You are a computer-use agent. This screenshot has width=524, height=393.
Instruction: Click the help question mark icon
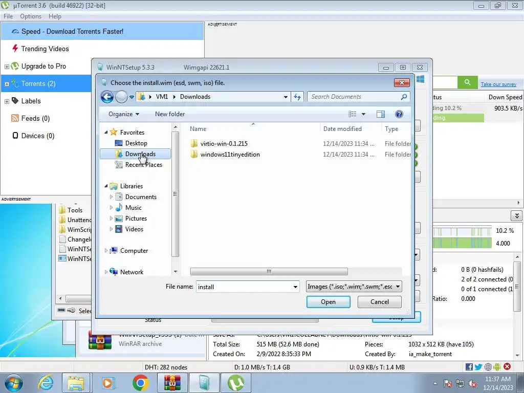(399, 114)
